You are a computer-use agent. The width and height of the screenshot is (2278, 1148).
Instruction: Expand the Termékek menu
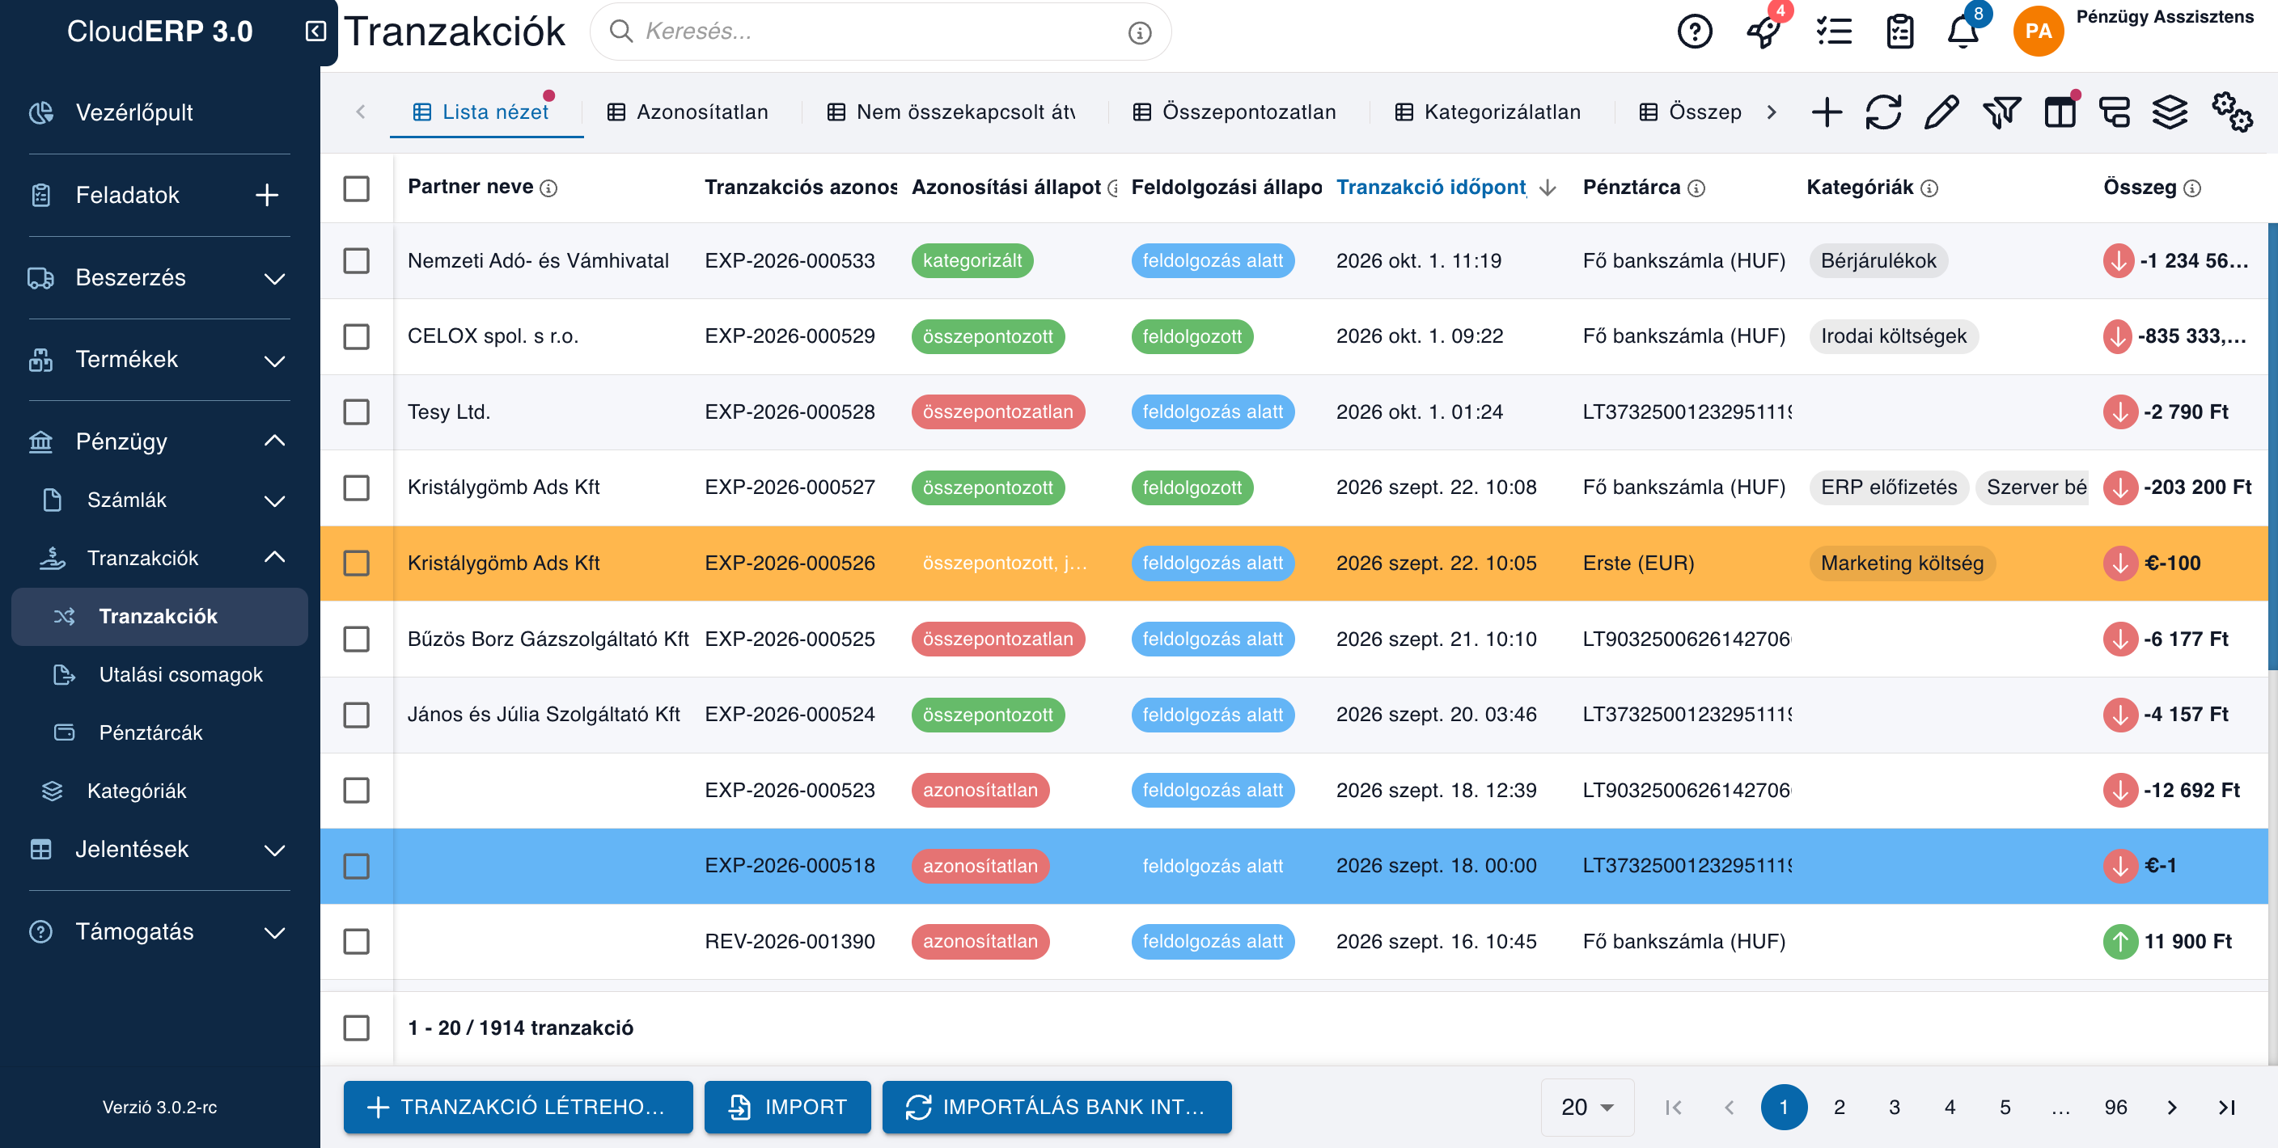coord(159,360)
